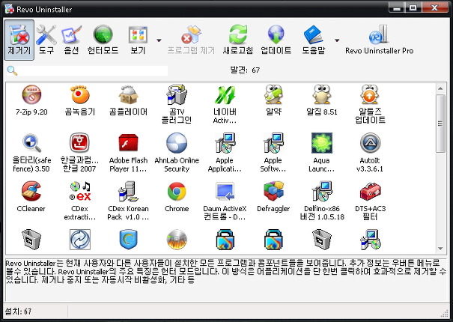Select the Delfino-x86 program icon
Viewport: 453px width, 322px height.
(321, 191)
